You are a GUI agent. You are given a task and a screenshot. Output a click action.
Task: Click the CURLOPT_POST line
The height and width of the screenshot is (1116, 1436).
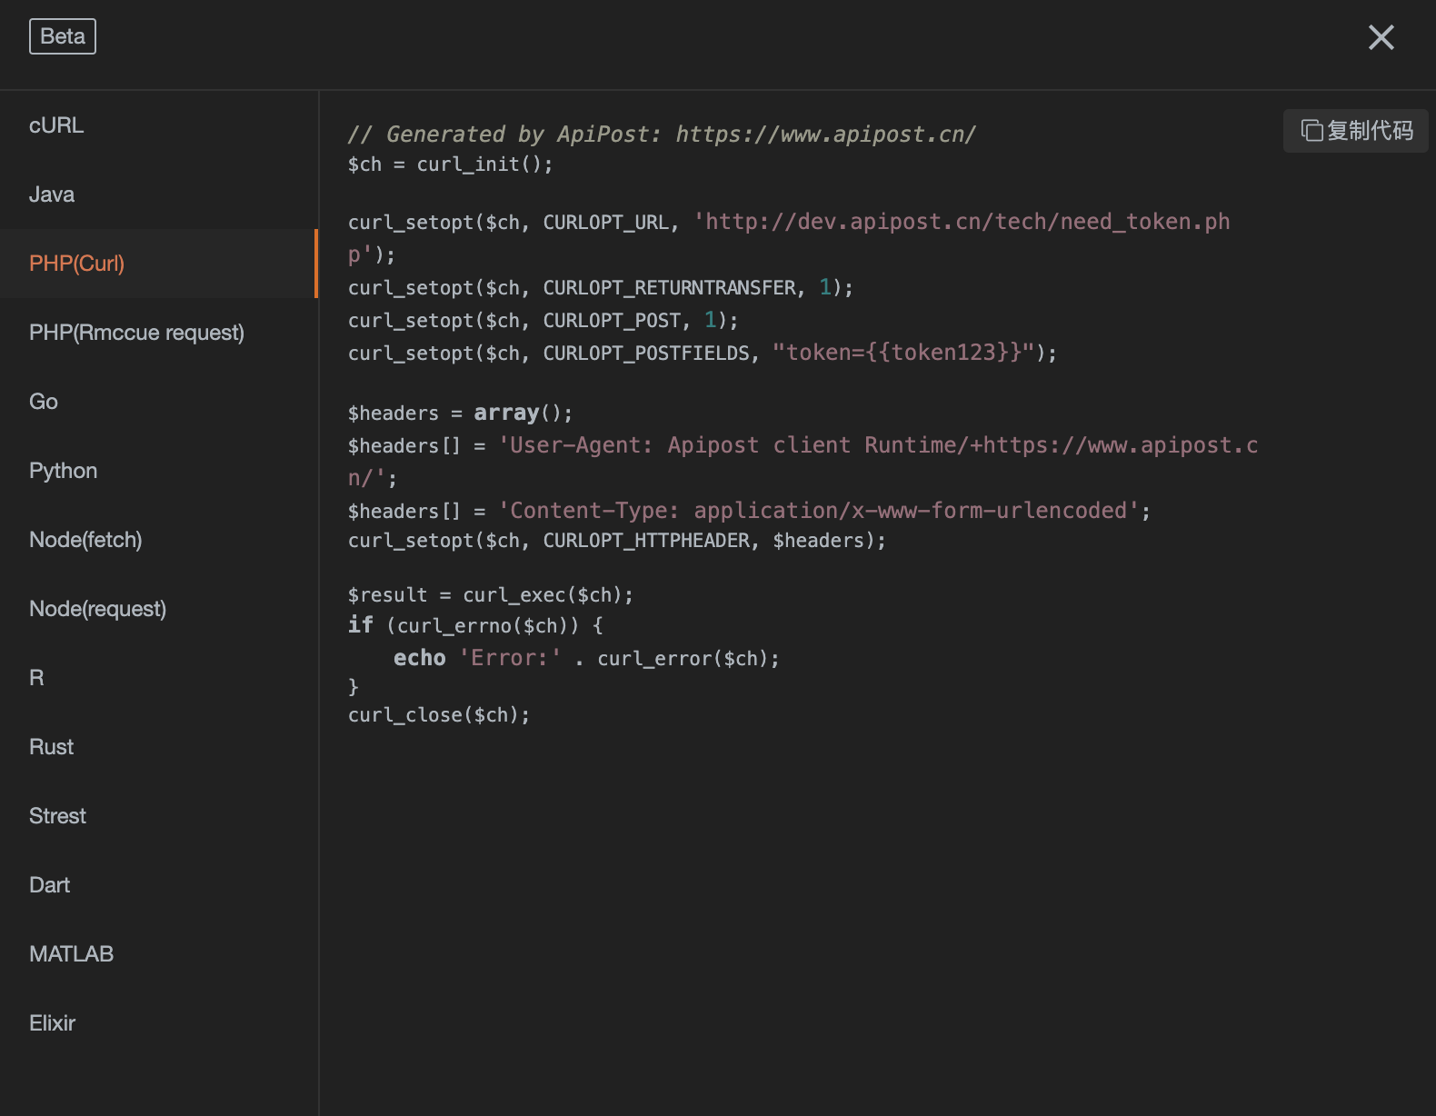point(543,321)
